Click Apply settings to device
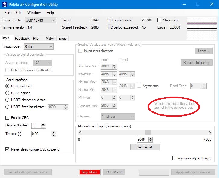 [x=193, y=172]
